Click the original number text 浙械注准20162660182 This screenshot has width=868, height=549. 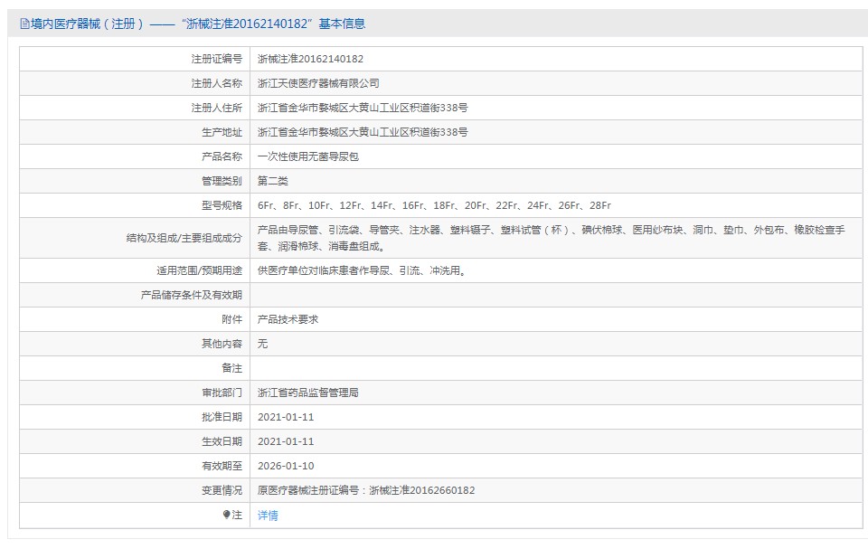(422, 490)
